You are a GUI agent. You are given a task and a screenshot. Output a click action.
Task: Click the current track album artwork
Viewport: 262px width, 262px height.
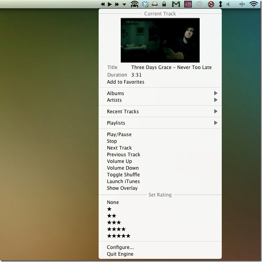(x=160, y=40)
